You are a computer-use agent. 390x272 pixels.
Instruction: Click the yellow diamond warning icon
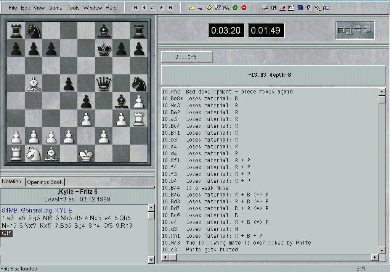(209, 8)
